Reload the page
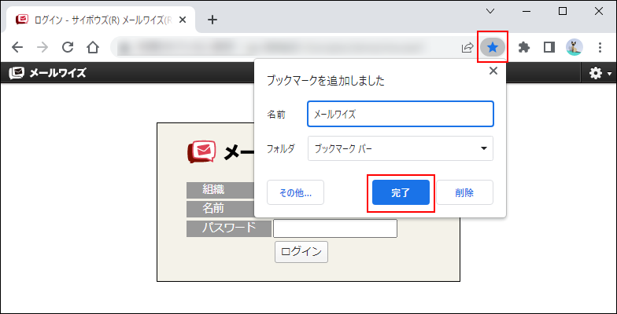This screenshot has width=617, height=314. 68,47
